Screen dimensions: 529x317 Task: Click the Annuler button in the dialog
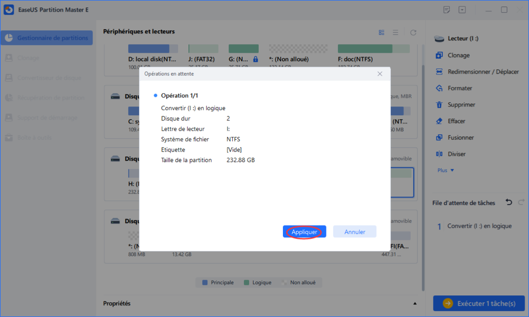354,232
